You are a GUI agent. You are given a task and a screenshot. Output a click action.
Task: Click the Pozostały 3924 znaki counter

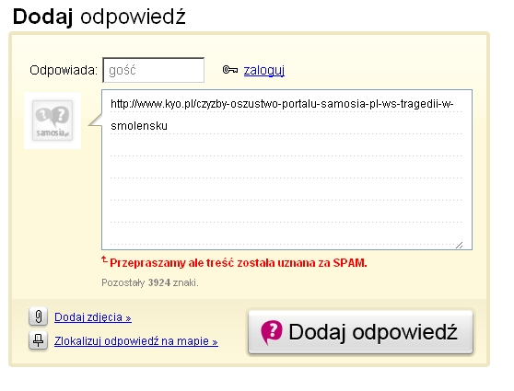pos(150,282)
